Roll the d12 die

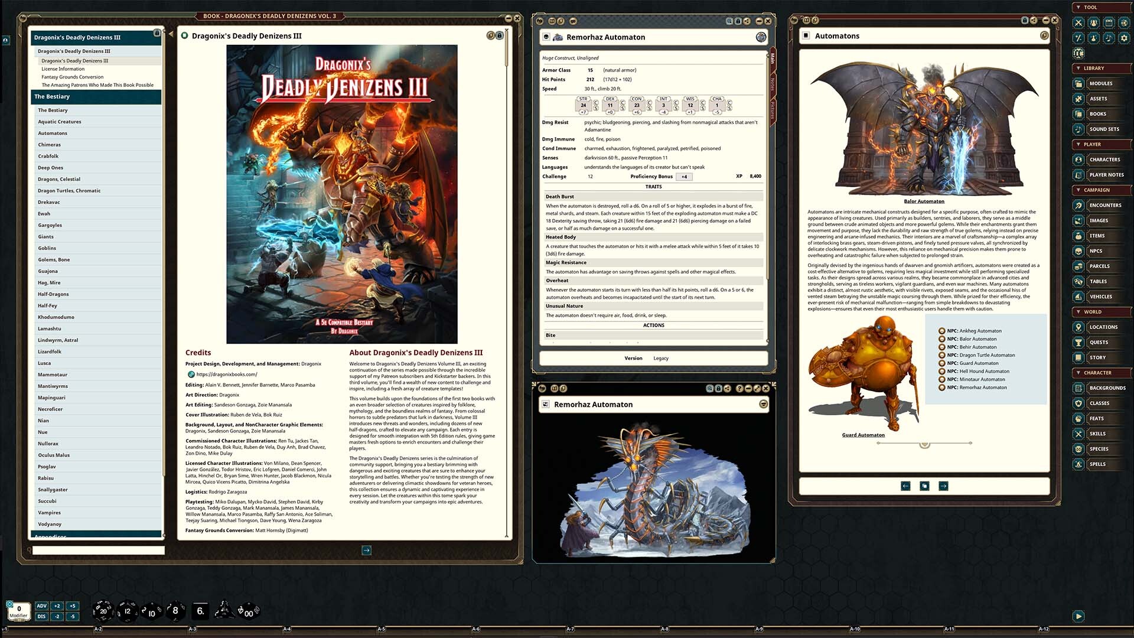(x=127, y=611)
